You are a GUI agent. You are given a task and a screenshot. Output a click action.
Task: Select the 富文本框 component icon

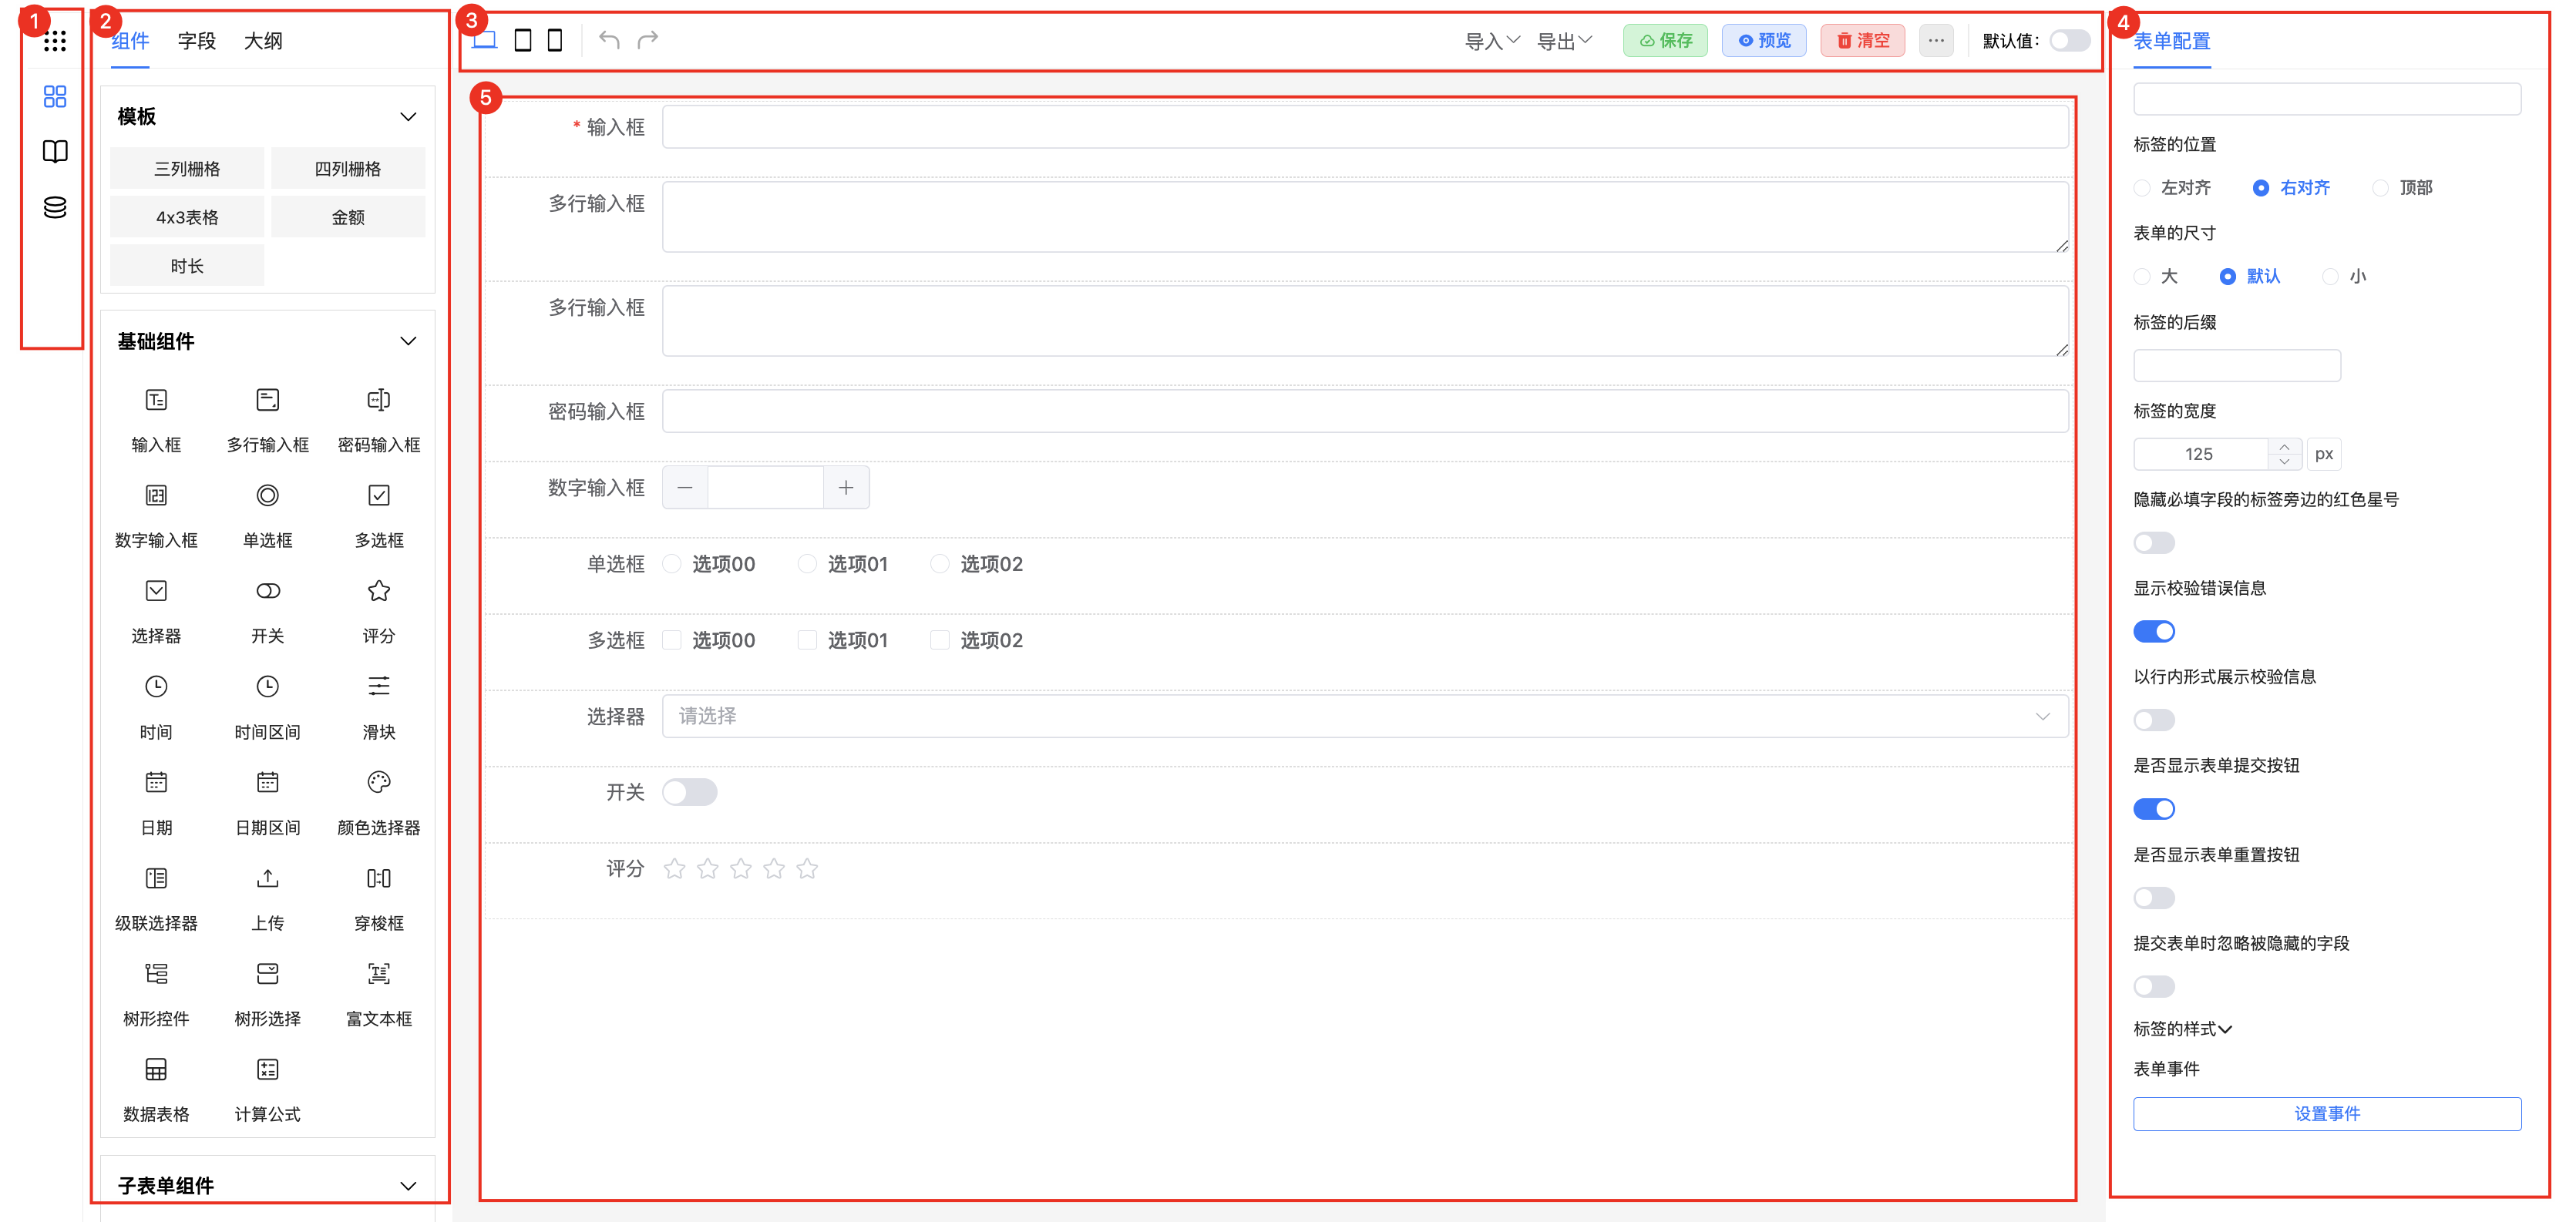pos(378,974)
